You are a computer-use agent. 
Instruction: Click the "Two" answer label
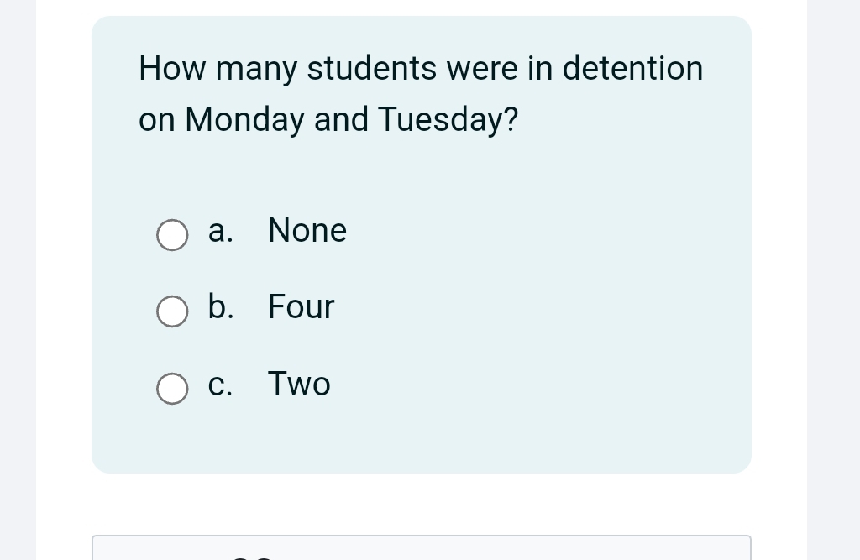299,385
